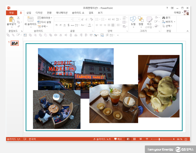Switch to Slide Sorter view in status bar

point(134,139)
